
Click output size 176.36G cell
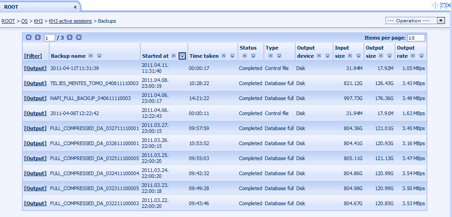tap(384, 98)
